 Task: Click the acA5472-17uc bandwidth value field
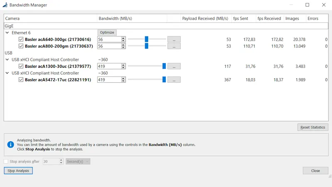point(109,80)
